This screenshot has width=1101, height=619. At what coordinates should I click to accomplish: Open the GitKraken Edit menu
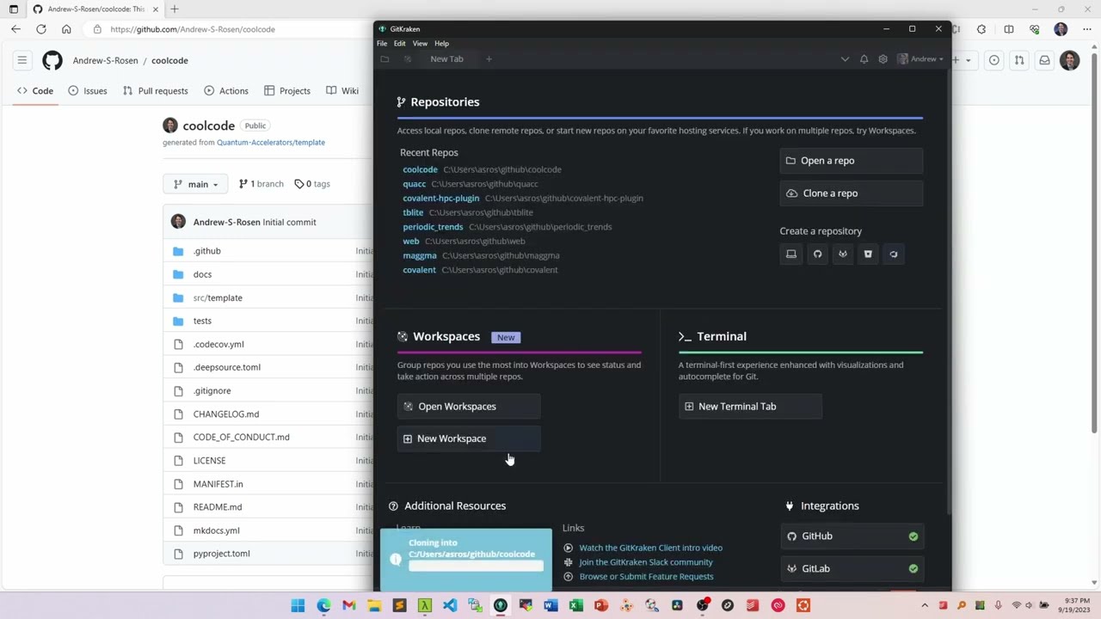point(400,43)
